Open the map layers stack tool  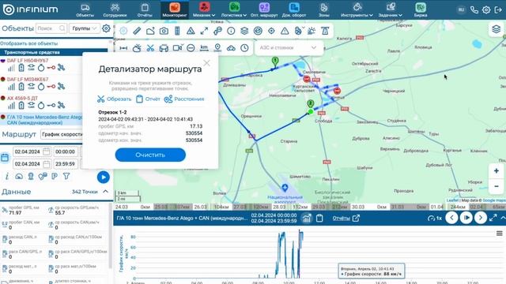244,31
